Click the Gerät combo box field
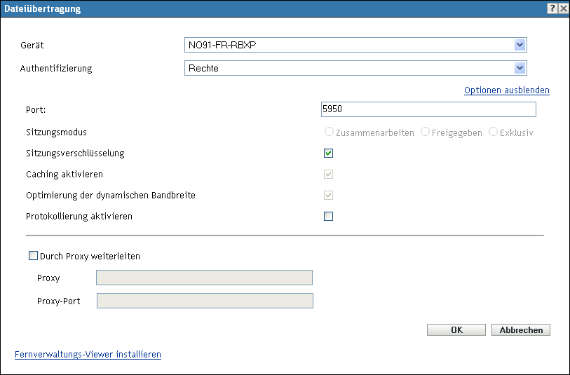Image resolution: width=570 pixels, height=375 pixels. 348,46
